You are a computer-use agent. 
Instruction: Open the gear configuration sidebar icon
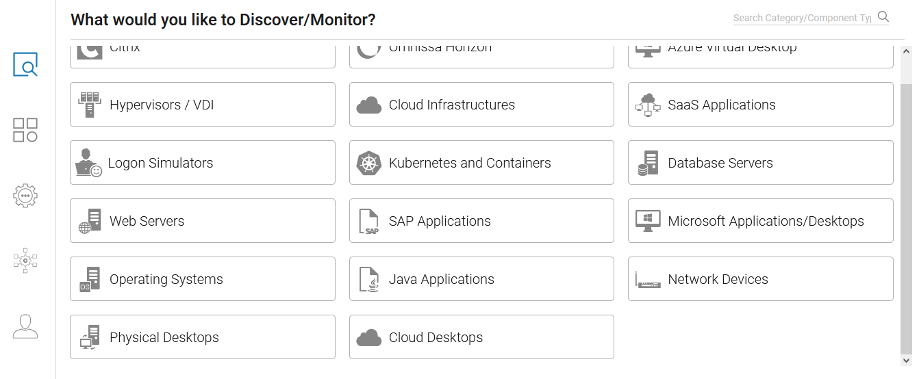coord(25,196)
